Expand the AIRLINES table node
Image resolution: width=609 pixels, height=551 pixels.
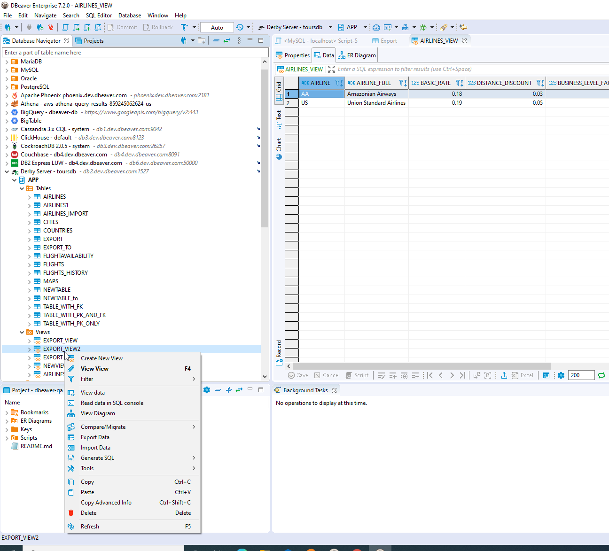coord(29,197)
